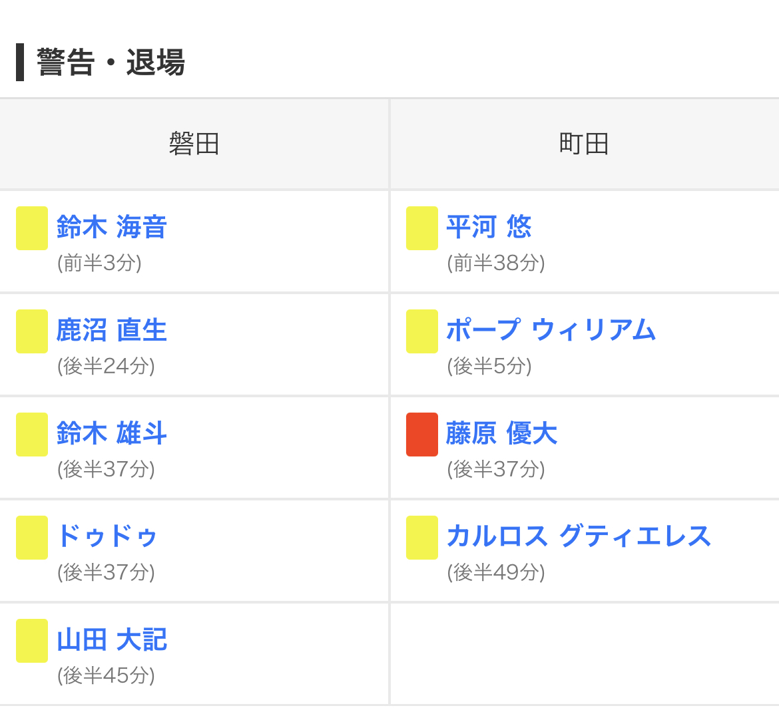Screen dimensions: 779x716
Task: Click the 町田 team column header
Action: (x=584, y=144)
